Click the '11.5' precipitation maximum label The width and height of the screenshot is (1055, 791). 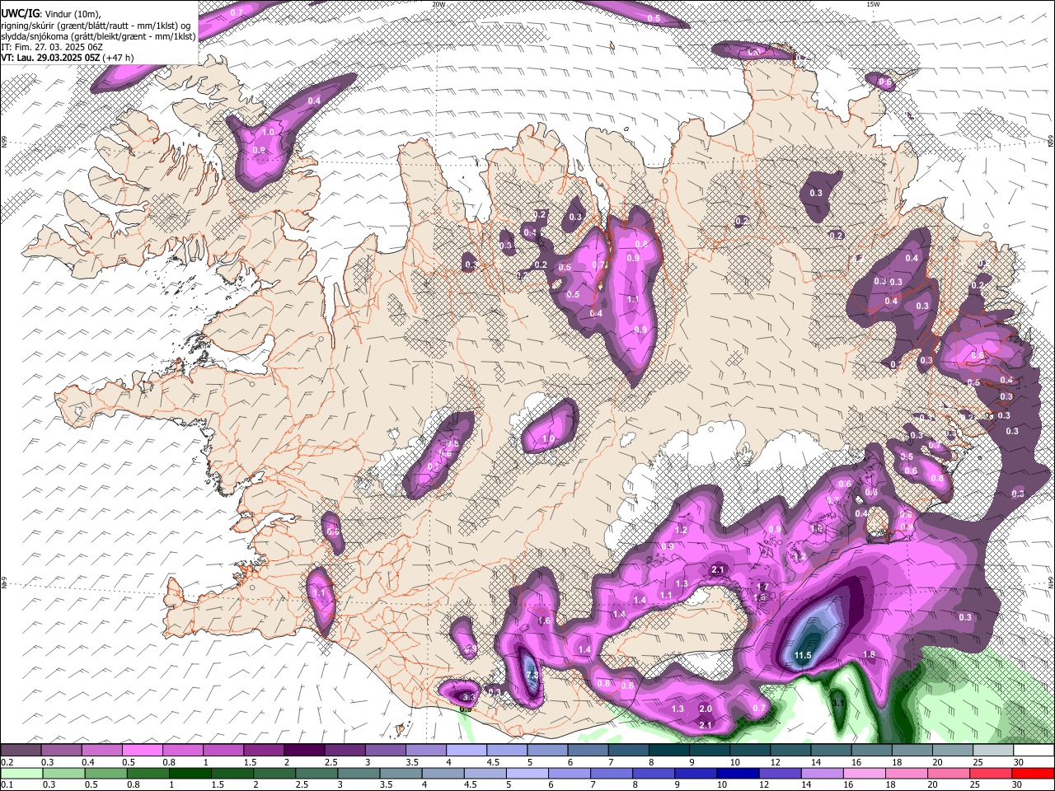(803, 656)
